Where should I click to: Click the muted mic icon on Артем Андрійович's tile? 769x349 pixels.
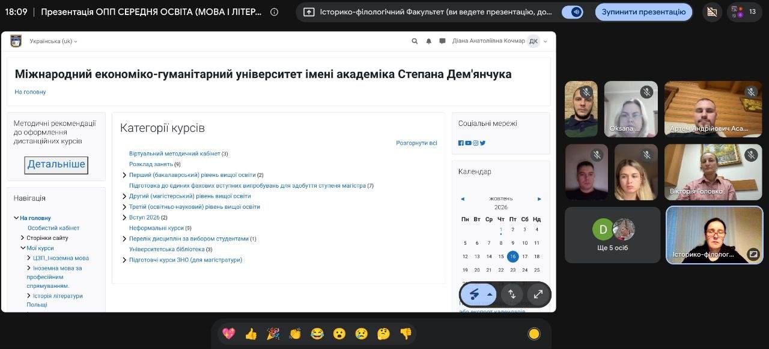pyautogui.click(x=751, y=92)
